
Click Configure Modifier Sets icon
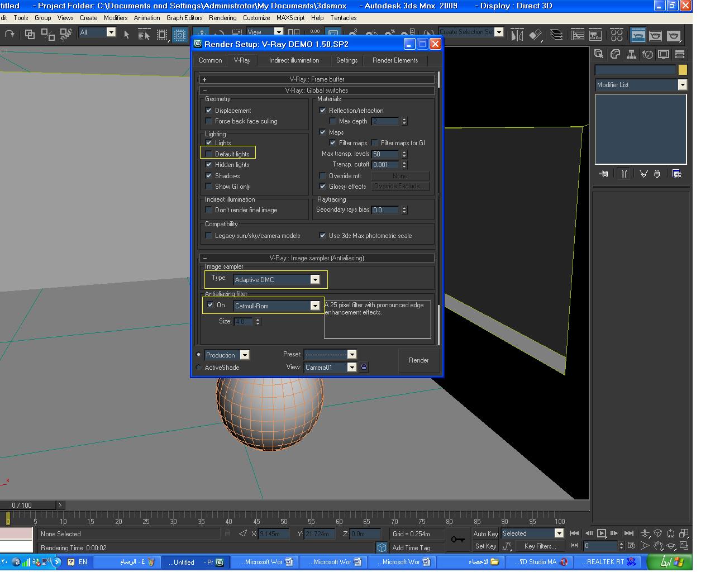click(x=676, y=174)
